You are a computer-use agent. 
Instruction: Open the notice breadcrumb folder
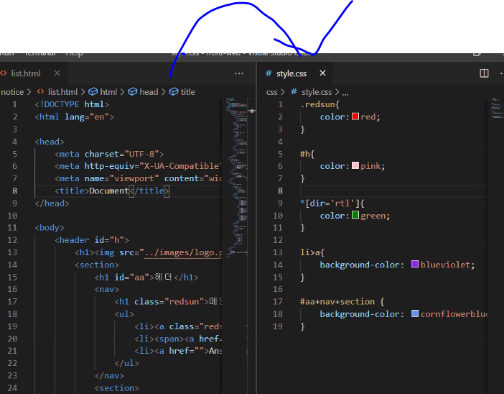pos(12,92)
